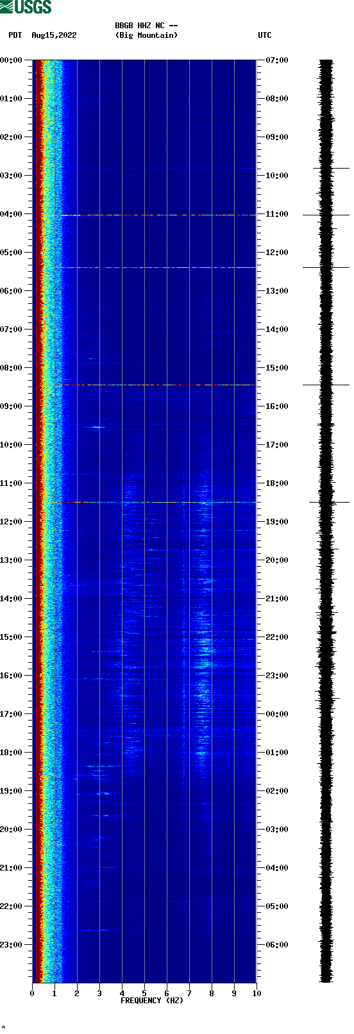Click the 10 Hz frequency tick label
The image size is (354, 1034).
(257, 994)
